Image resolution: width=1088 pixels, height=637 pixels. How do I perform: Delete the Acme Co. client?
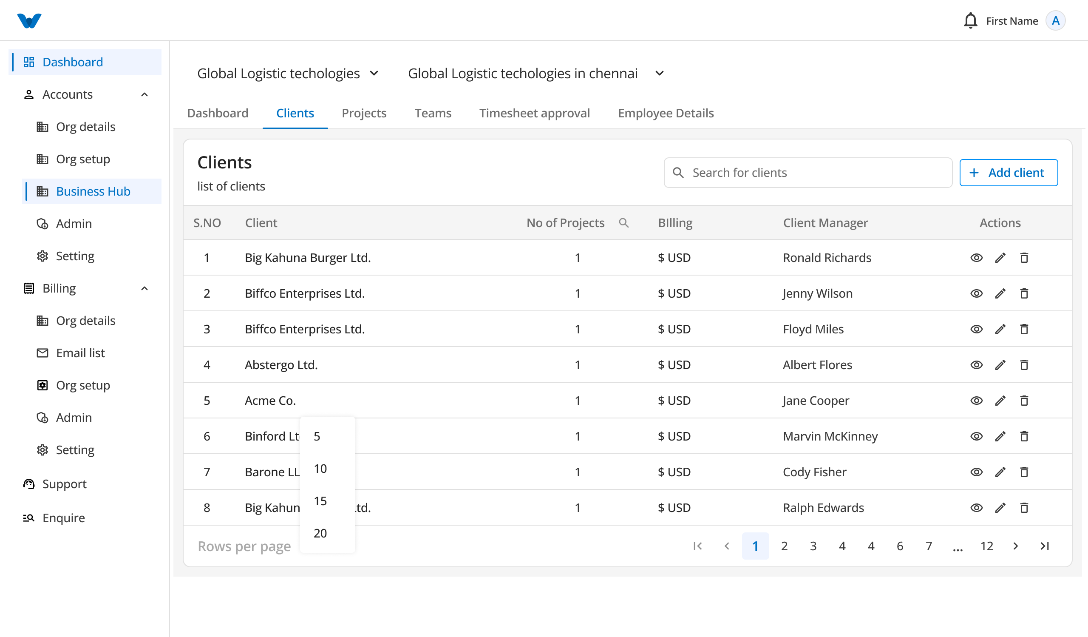point(1024,401)
